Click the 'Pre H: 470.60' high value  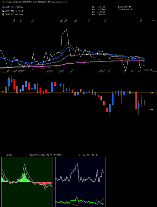pos(99,9)
